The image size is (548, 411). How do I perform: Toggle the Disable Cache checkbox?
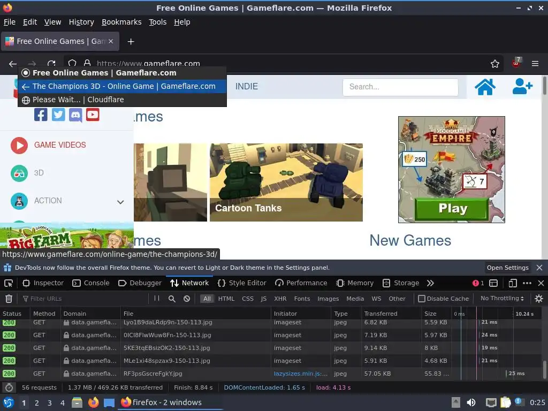point(422,299)
